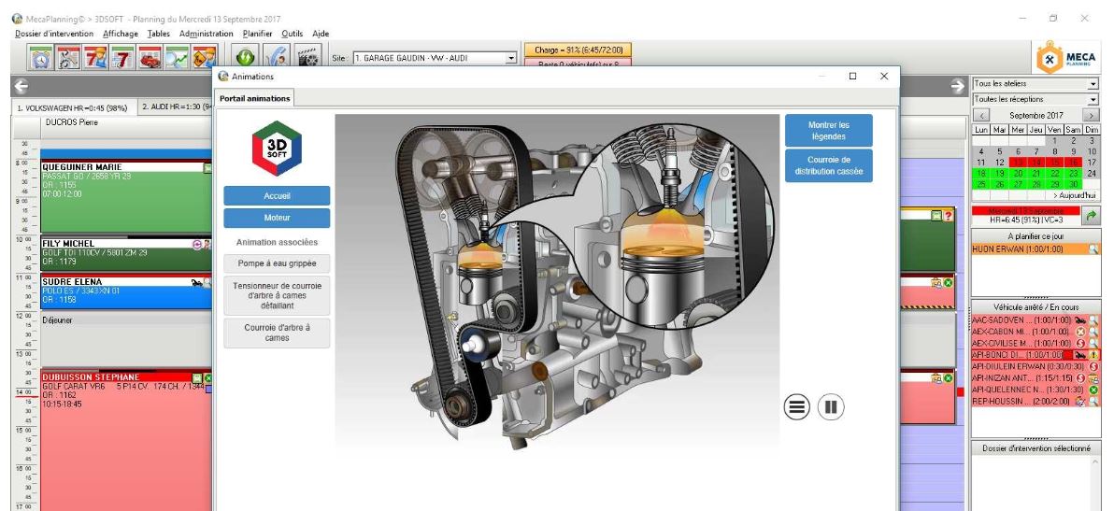Go to next month in calendar
The width and height of the screenshot is (1114, 511).
(1091, 114)
